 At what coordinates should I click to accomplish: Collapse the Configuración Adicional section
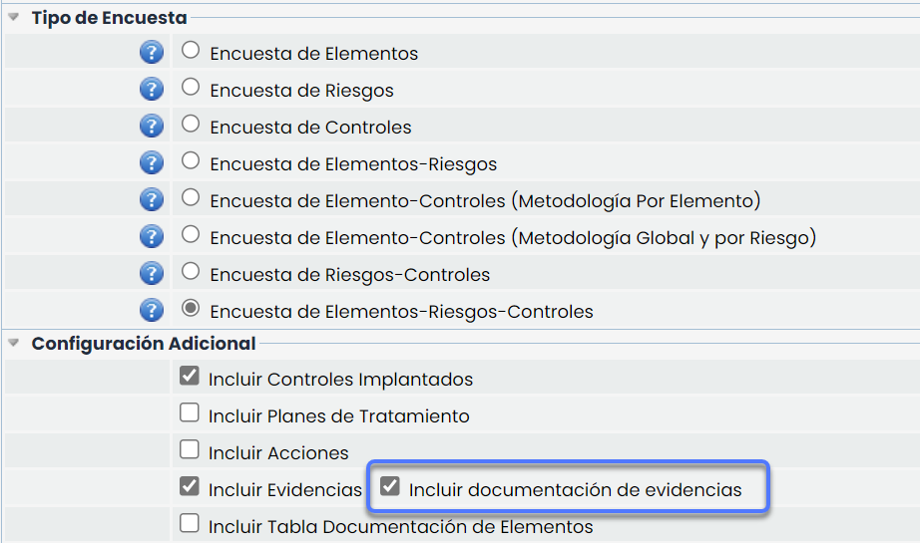tap(14, 343)
